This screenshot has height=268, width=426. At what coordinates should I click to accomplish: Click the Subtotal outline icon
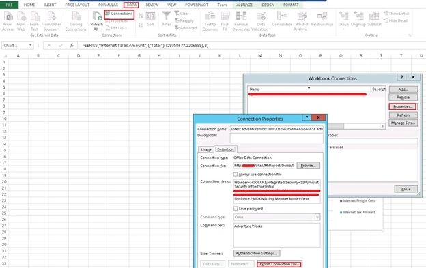coord(374,16)
